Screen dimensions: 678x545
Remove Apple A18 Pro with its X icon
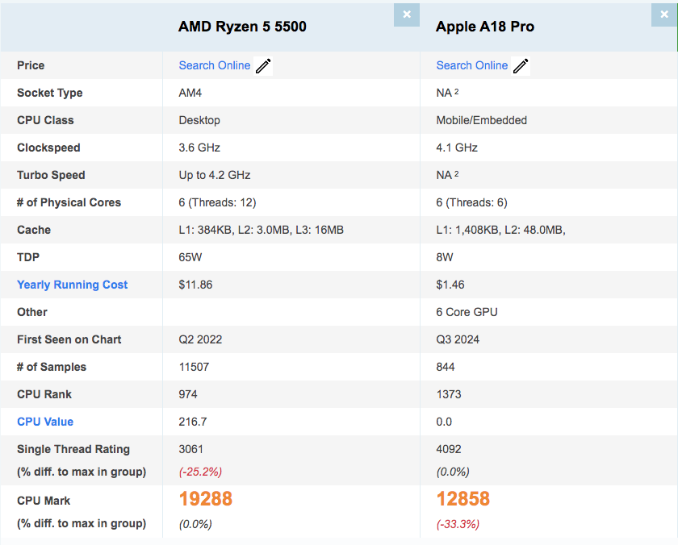[664, 15]
